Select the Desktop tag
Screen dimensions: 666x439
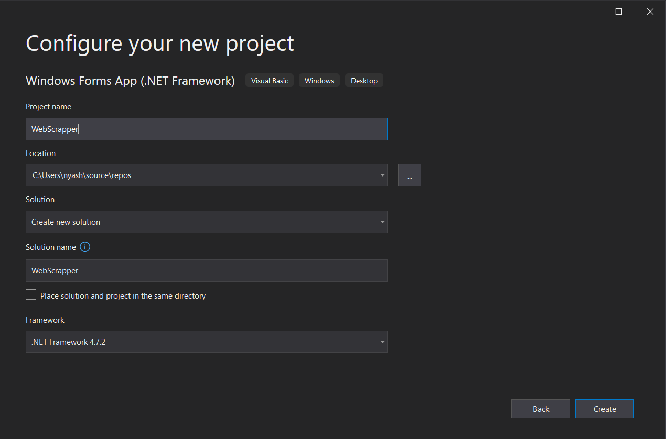coord(364,80)
